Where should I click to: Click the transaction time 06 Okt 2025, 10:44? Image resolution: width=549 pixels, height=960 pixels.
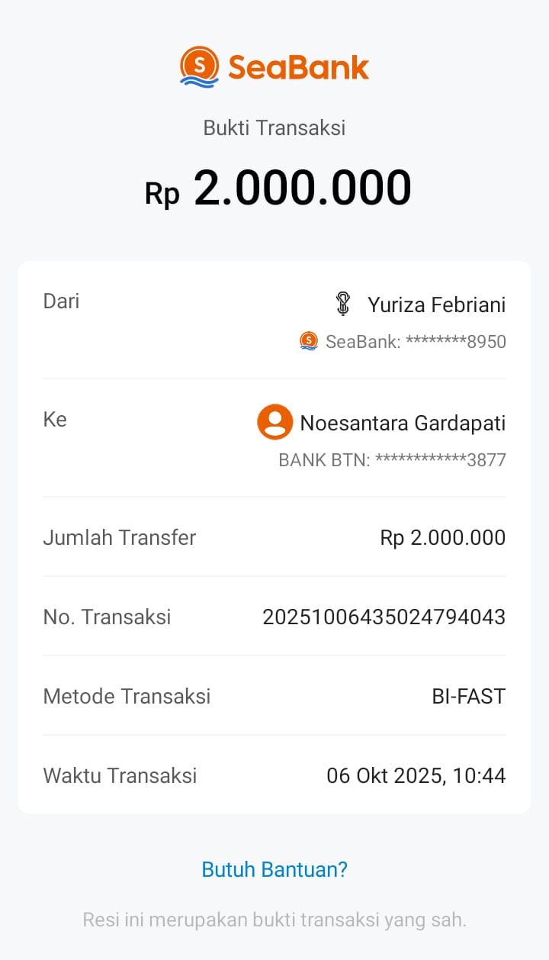click(416, 776)
